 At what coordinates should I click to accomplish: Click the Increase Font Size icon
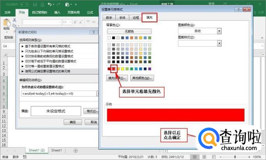pyautogui.click(x=75, y=22)
